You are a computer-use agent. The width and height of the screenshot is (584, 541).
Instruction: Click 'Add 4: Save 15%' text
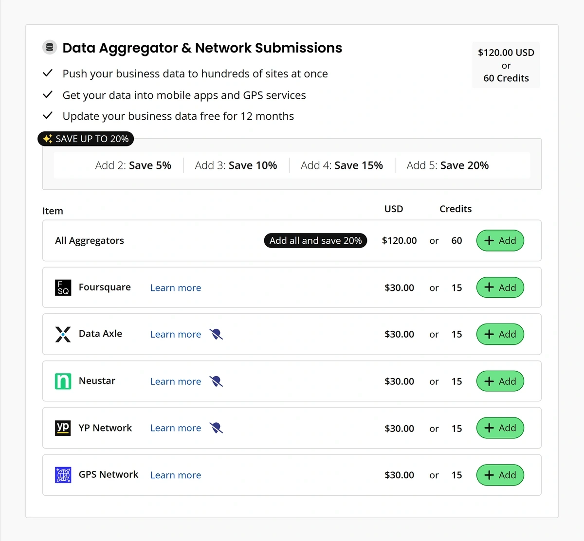(342, 165)
